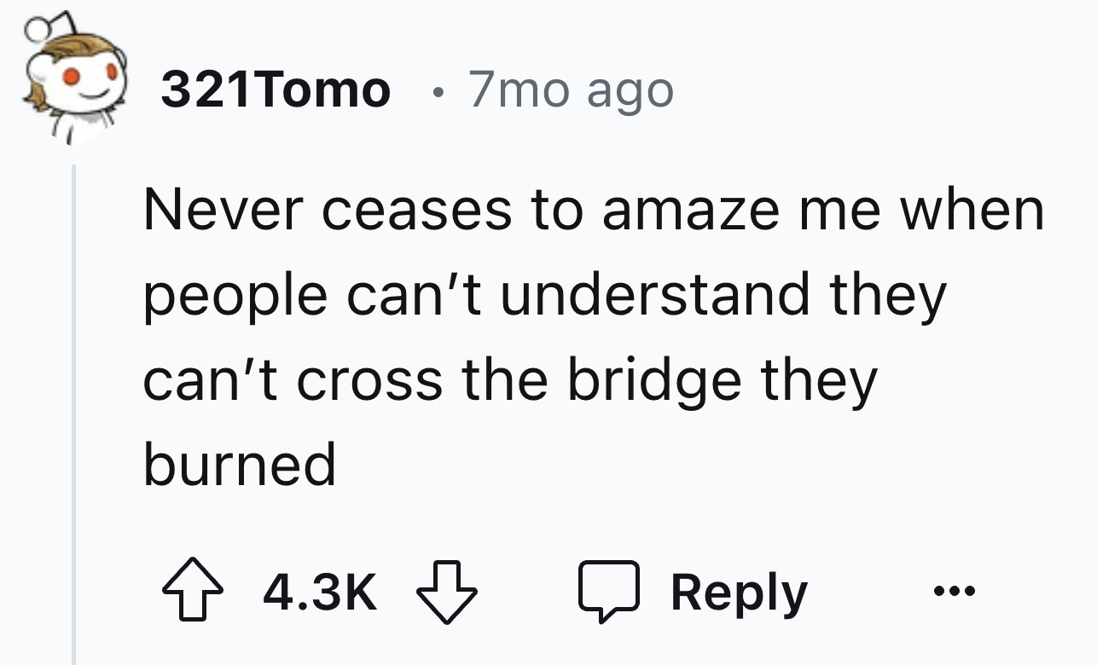Open the three-dot more options menu

click(x=953, y=590)
